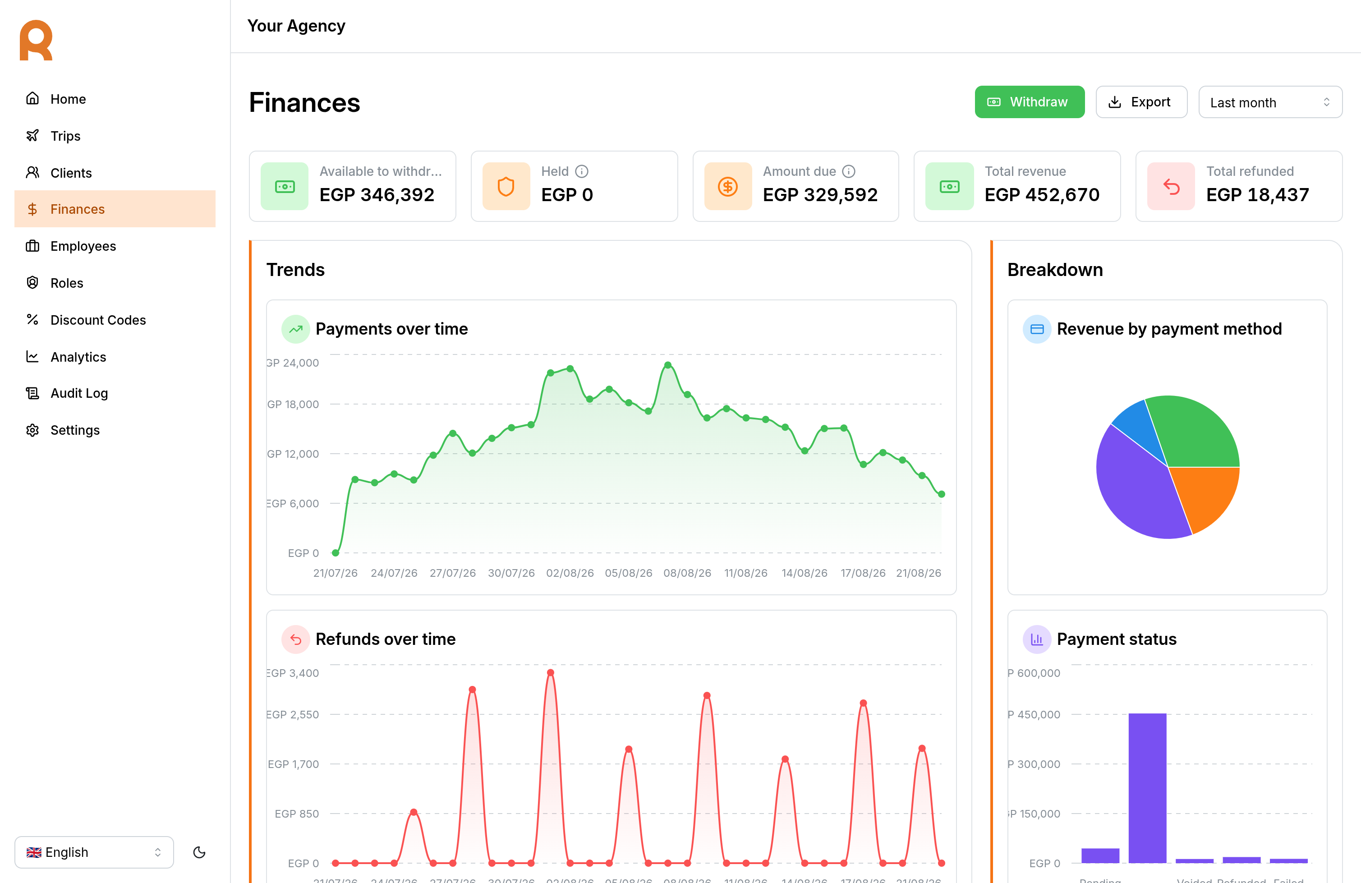The image size is (1361, 883).
Task: Click the Refunds over time icon
Action: click(296, 639)
